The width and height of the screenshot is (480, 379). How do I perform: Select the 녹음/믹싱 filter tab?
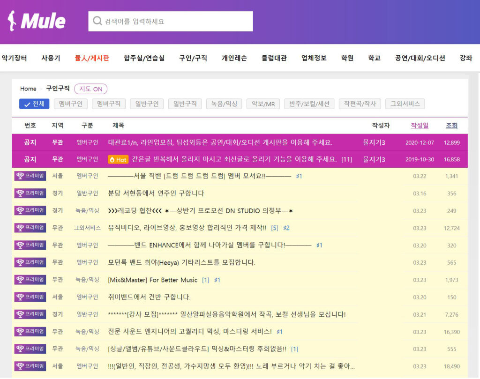(x=224, y=104)
